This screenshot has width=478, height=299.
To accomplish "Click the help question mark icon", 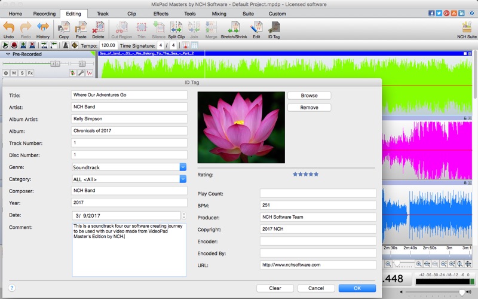I will [12, 288].
